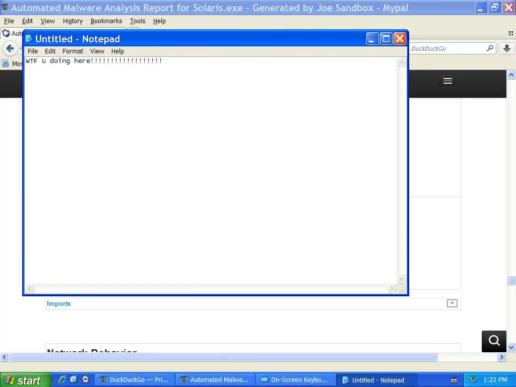Screen dimensions: 516x387
Task: Open Mypal browser View menu
Action: coord(48,21)
